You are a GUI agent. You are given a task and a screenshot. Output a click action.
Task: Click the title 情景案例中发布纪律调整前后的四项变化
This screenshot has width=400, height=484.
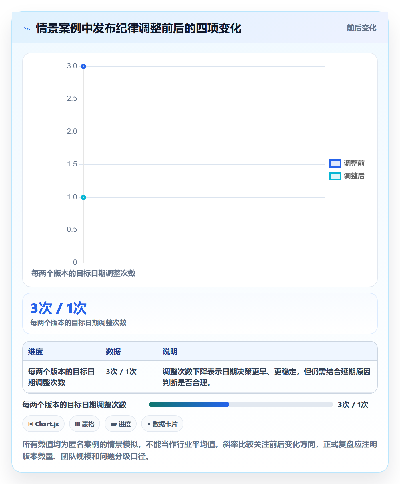(x=139, y=28)
